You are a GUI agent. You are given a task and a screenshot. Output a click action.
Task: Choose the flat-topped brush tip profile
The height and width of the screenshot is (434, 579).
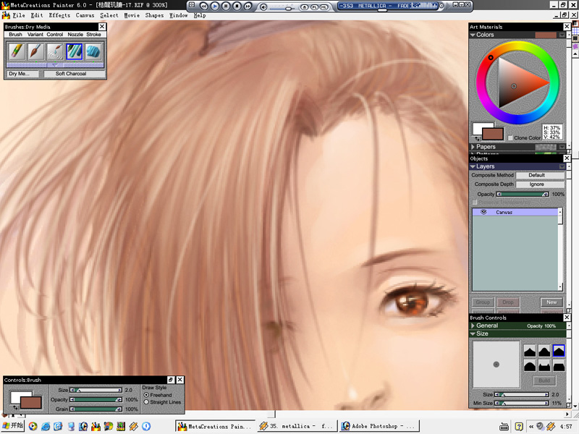click(x=559, y=366)
